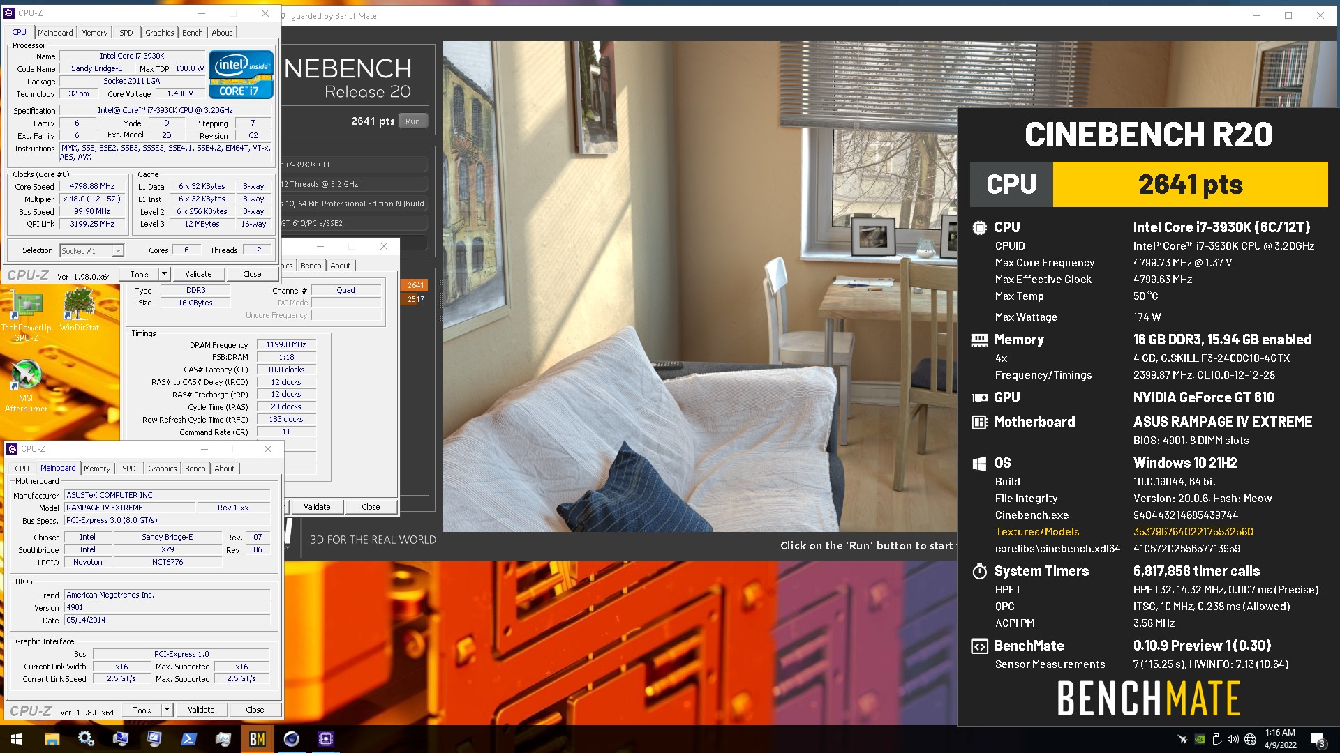Switch to CPU-Z via purple chip taskbar icon

pyautogui.click(x=325, y=739)
